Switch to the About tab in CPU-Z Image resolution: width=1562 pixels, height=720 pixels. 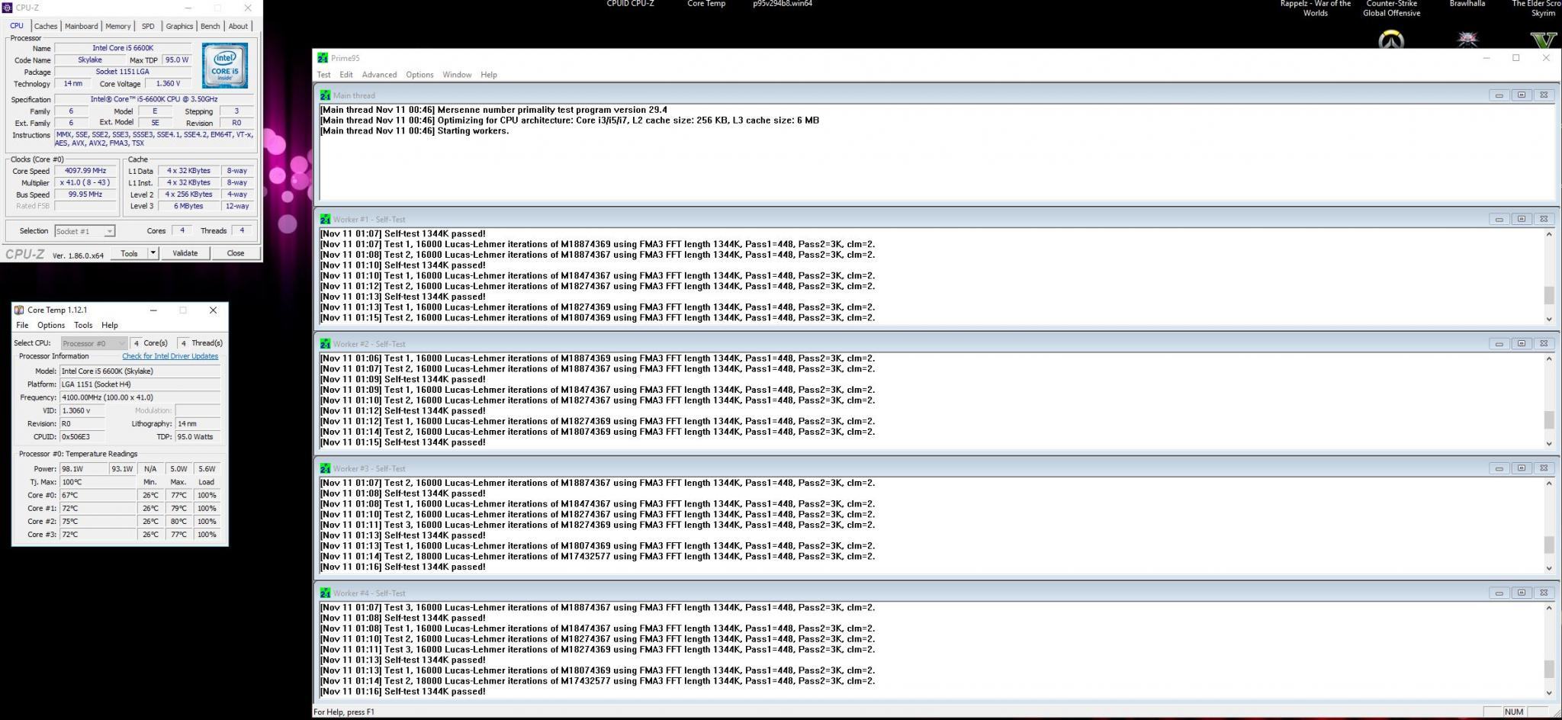[x=238, y=26]
